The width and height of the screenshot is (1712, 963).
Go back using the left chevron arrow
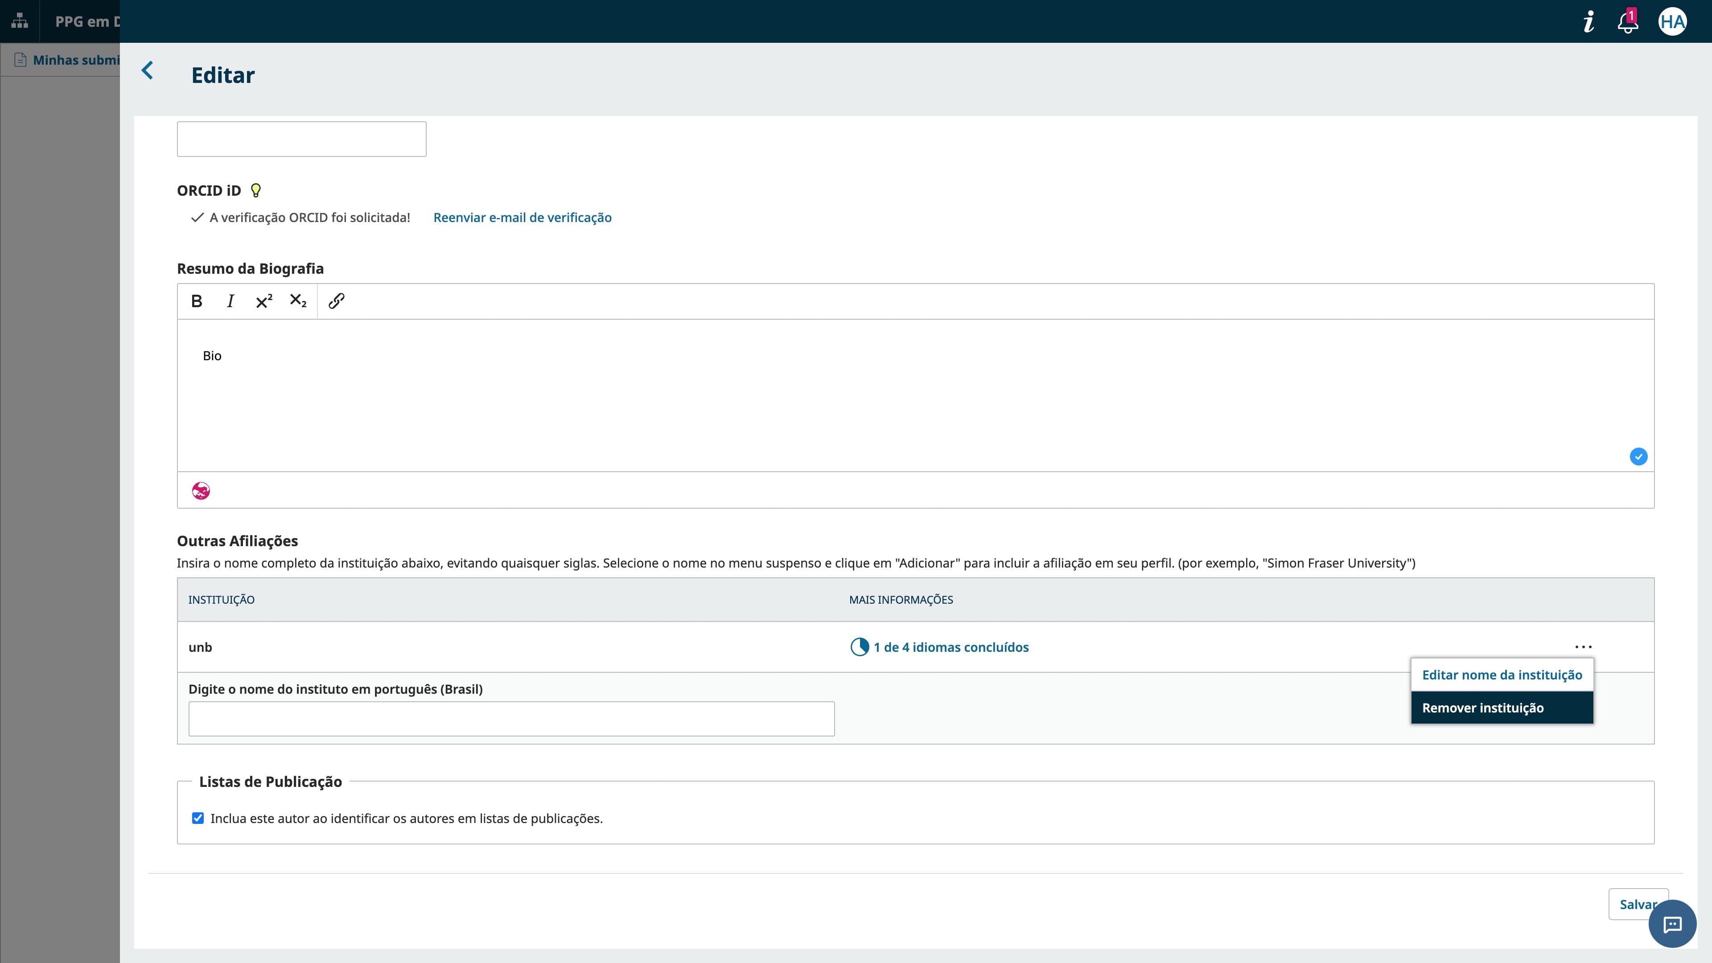point(148,70)
